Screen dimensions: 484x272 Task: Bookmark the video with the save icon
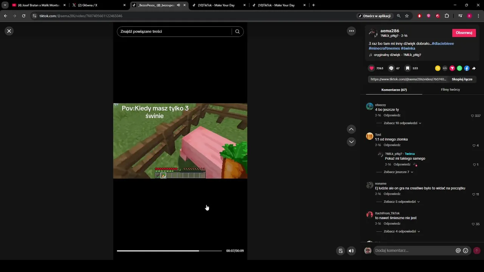tap(408, 68)
